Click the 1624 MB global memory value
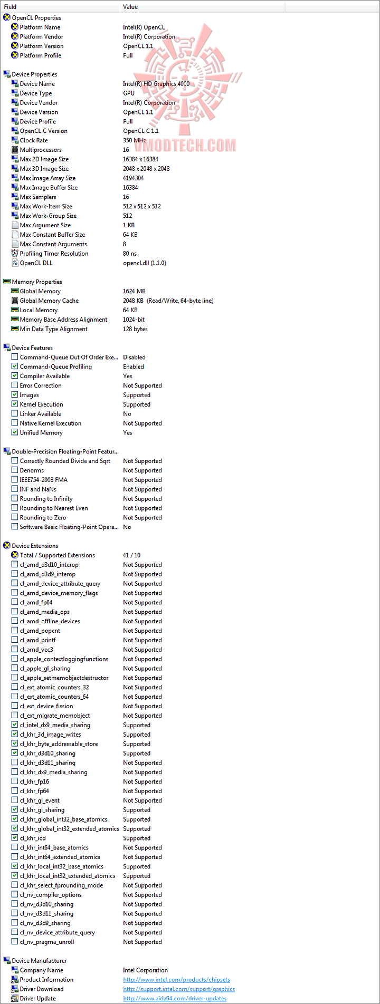Image resolution: width=380 pixels, height=1004 pixels. [134, 291]
